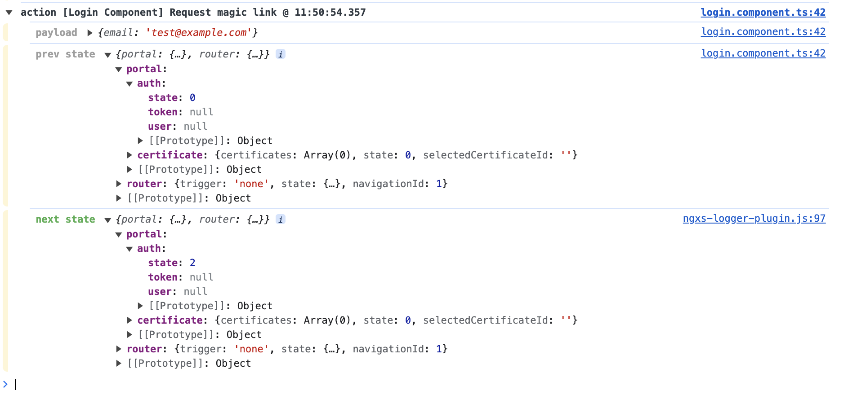Expand the router node under prev state
The height and width of the screenshot is (395, 848).
119,184
